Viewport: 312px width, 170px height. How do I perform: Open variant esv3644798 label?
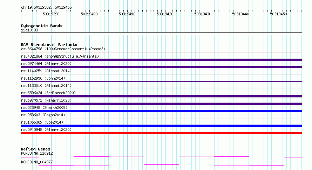click(63, 49)
